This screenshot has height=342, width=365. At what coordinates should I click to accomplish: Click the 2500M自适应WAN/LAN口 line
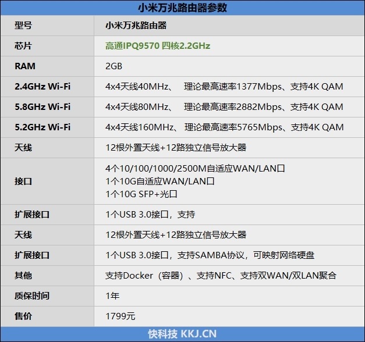[195, 168]
